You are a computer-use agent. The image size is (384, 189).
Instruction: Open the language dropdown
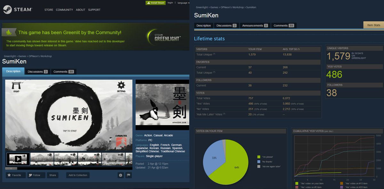183,3
